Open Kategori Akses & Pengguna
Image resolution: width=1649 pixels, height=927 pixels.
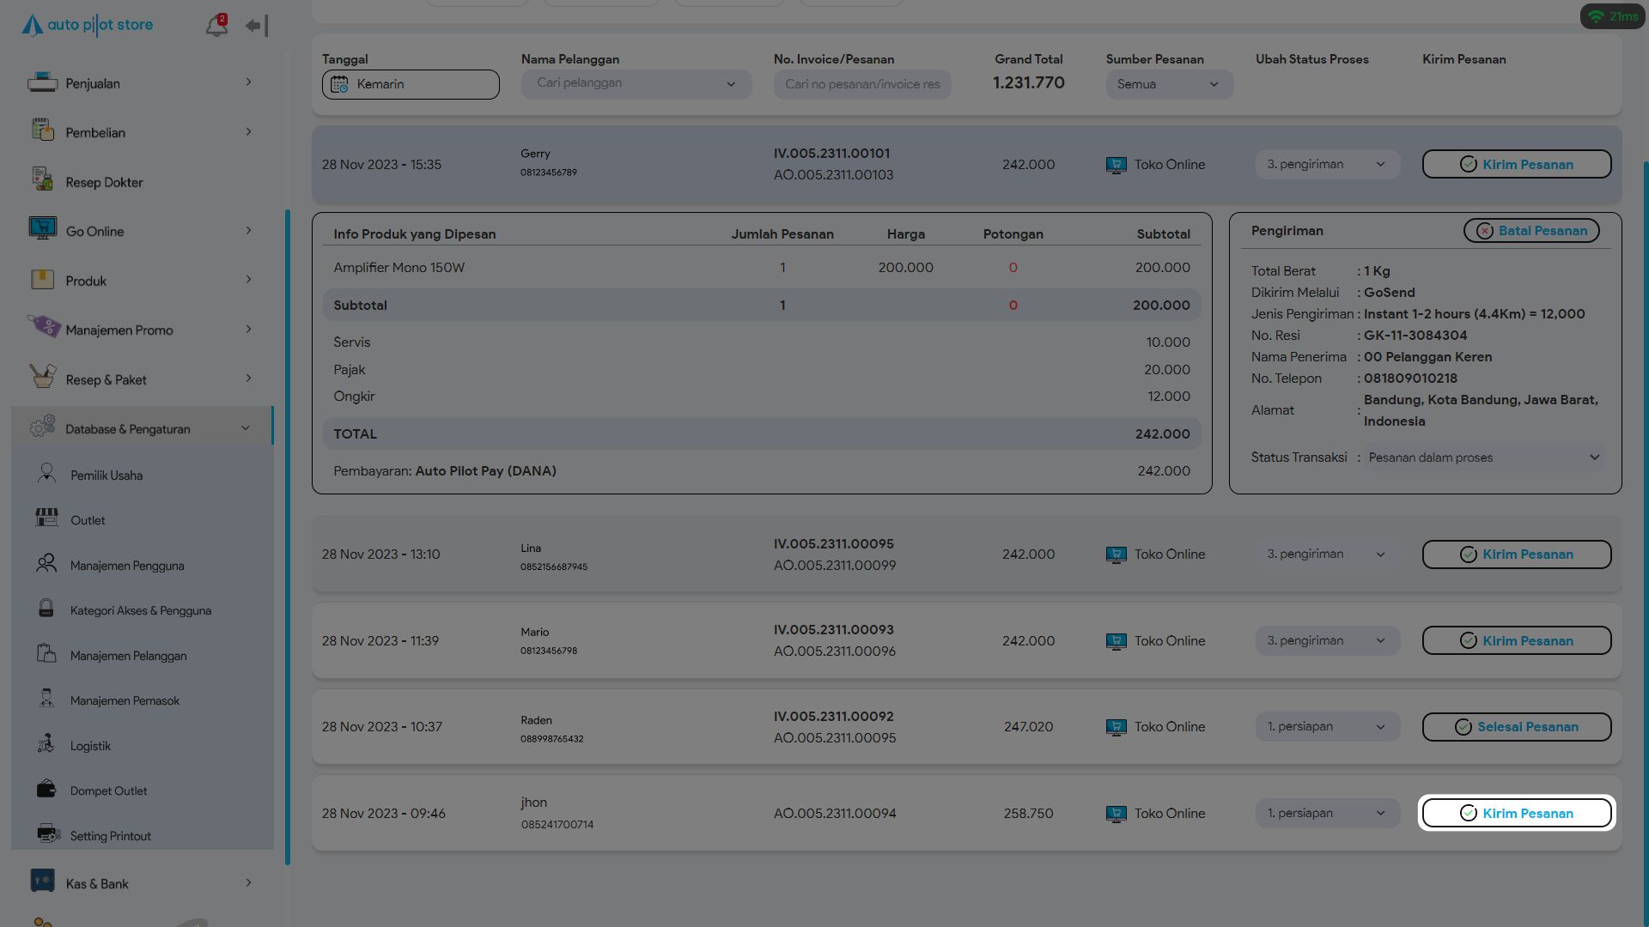pos(140,610)
